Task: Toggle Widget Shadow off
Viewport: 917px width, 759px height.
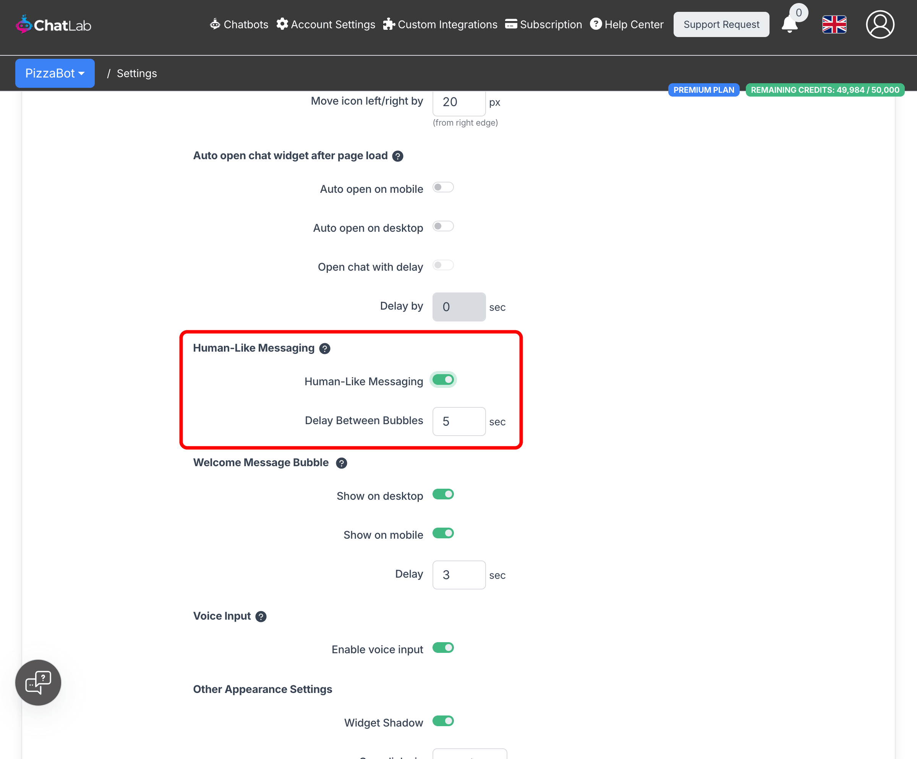Action: [x=443, y=721]
